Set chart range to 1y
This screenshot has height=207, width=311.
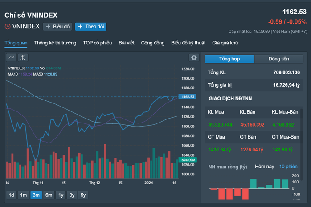[61, 195]
